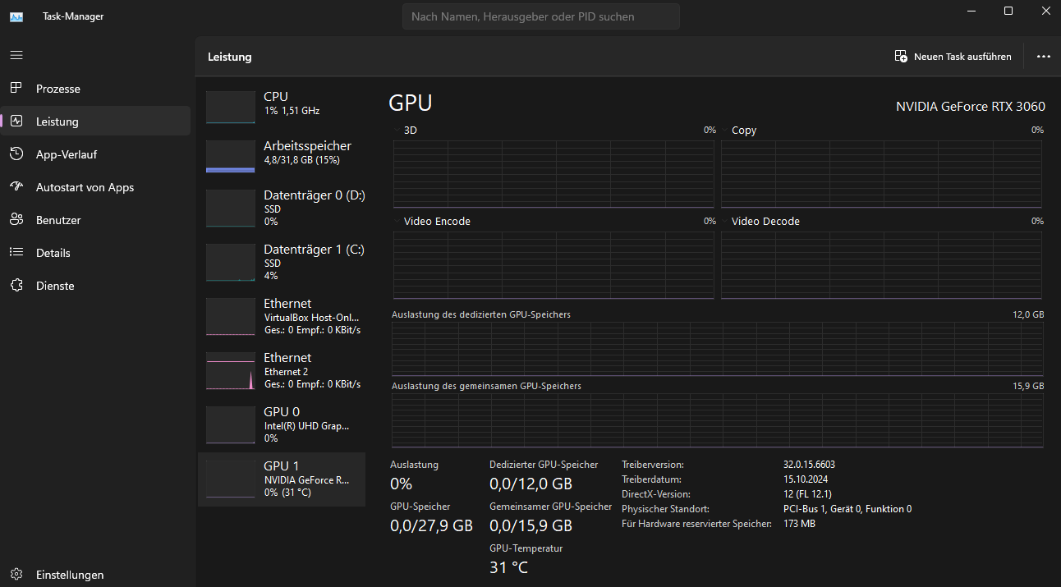
Task: Open Datenträger 0 (D:) statistics
Action: (281, 208)
